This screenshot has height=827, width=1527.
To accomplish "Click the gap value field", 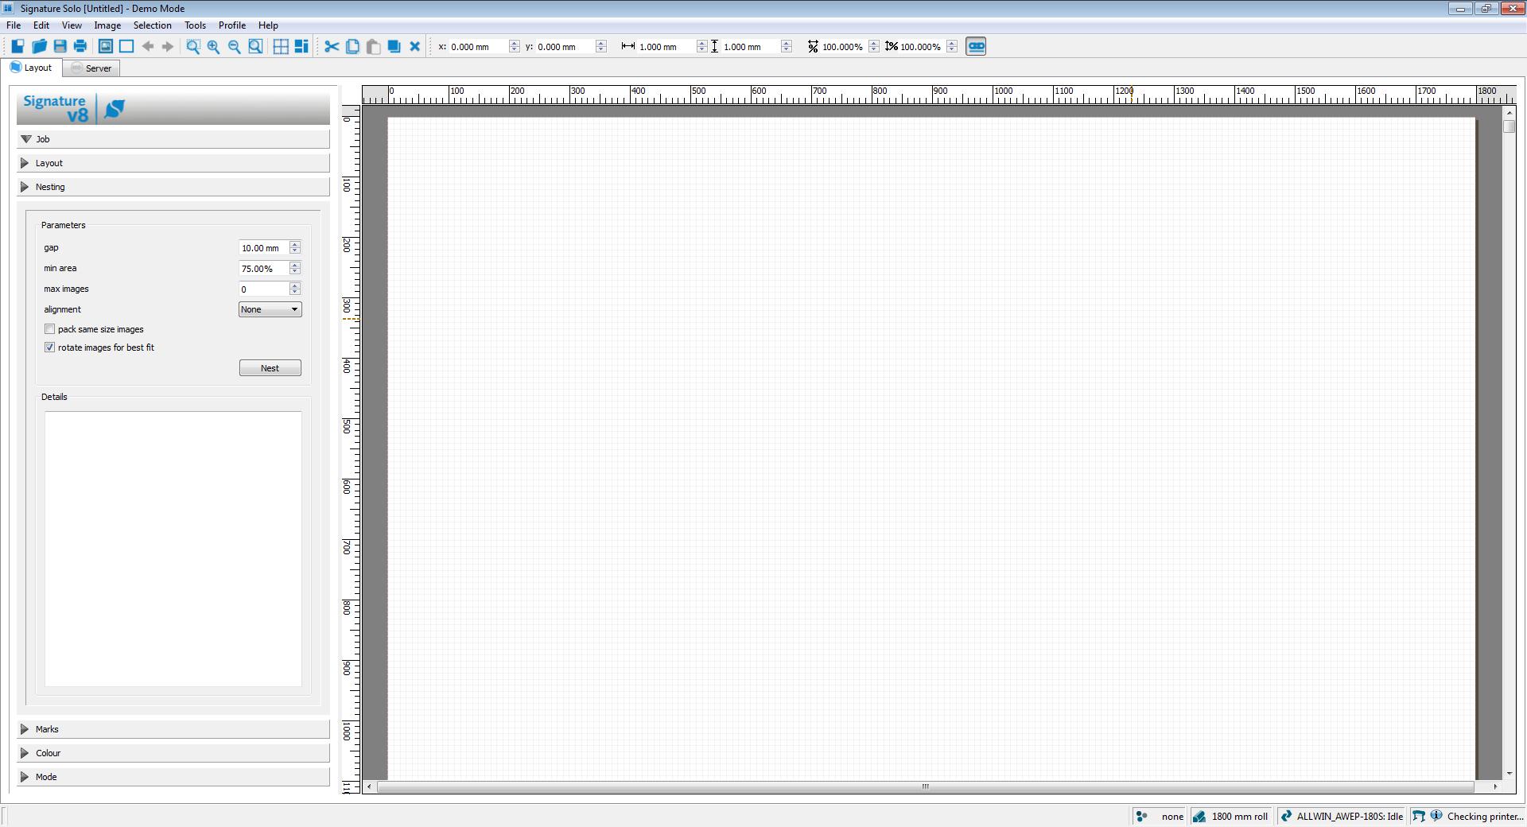I will tap(263, 248).
